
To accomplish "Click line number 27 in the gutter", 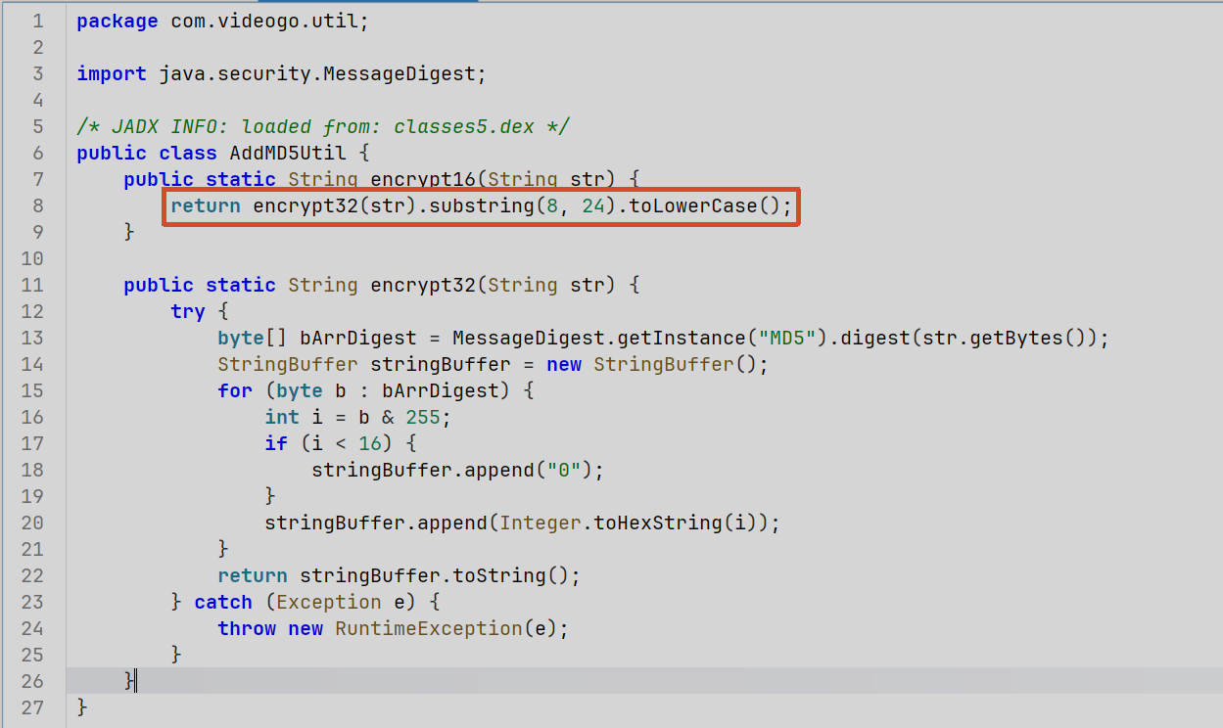I will 32,707.
